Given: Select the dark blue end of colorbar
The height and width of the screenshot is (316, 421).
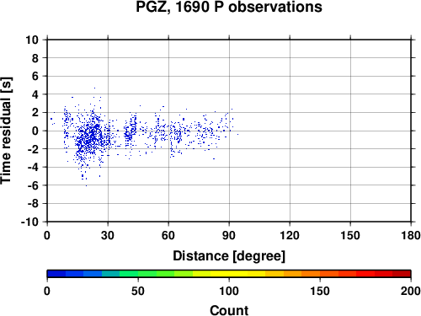Looking at the screenshot, I should coord(56,274).
